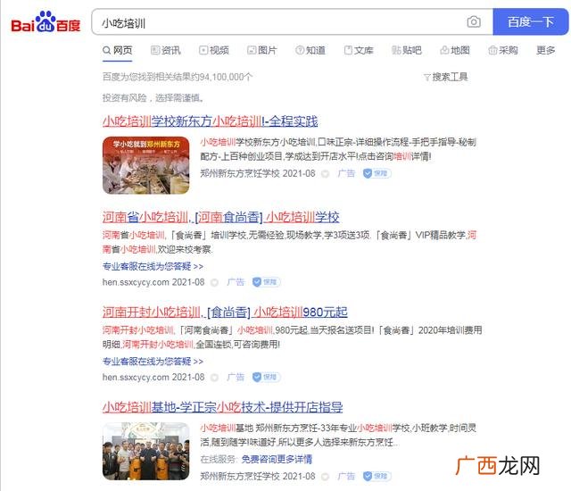Open result 河南省小吃培训,[河南食尚香] 小吃培训学校

point(220,217)
